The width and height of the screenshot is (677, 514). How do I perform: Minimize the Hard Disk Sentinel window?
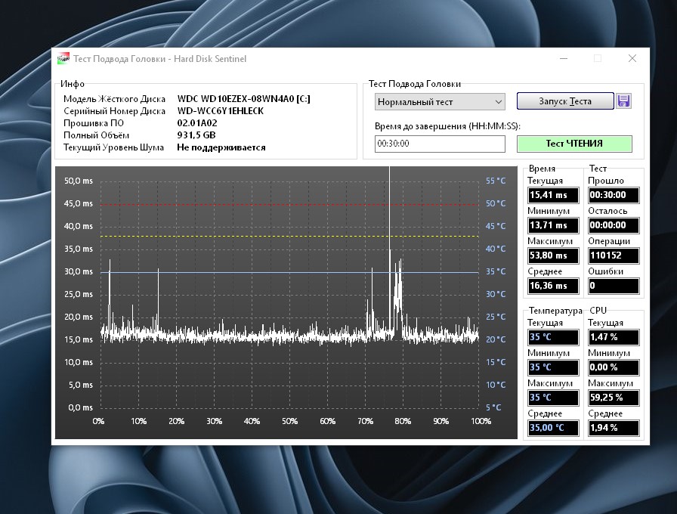pos(563,59)
